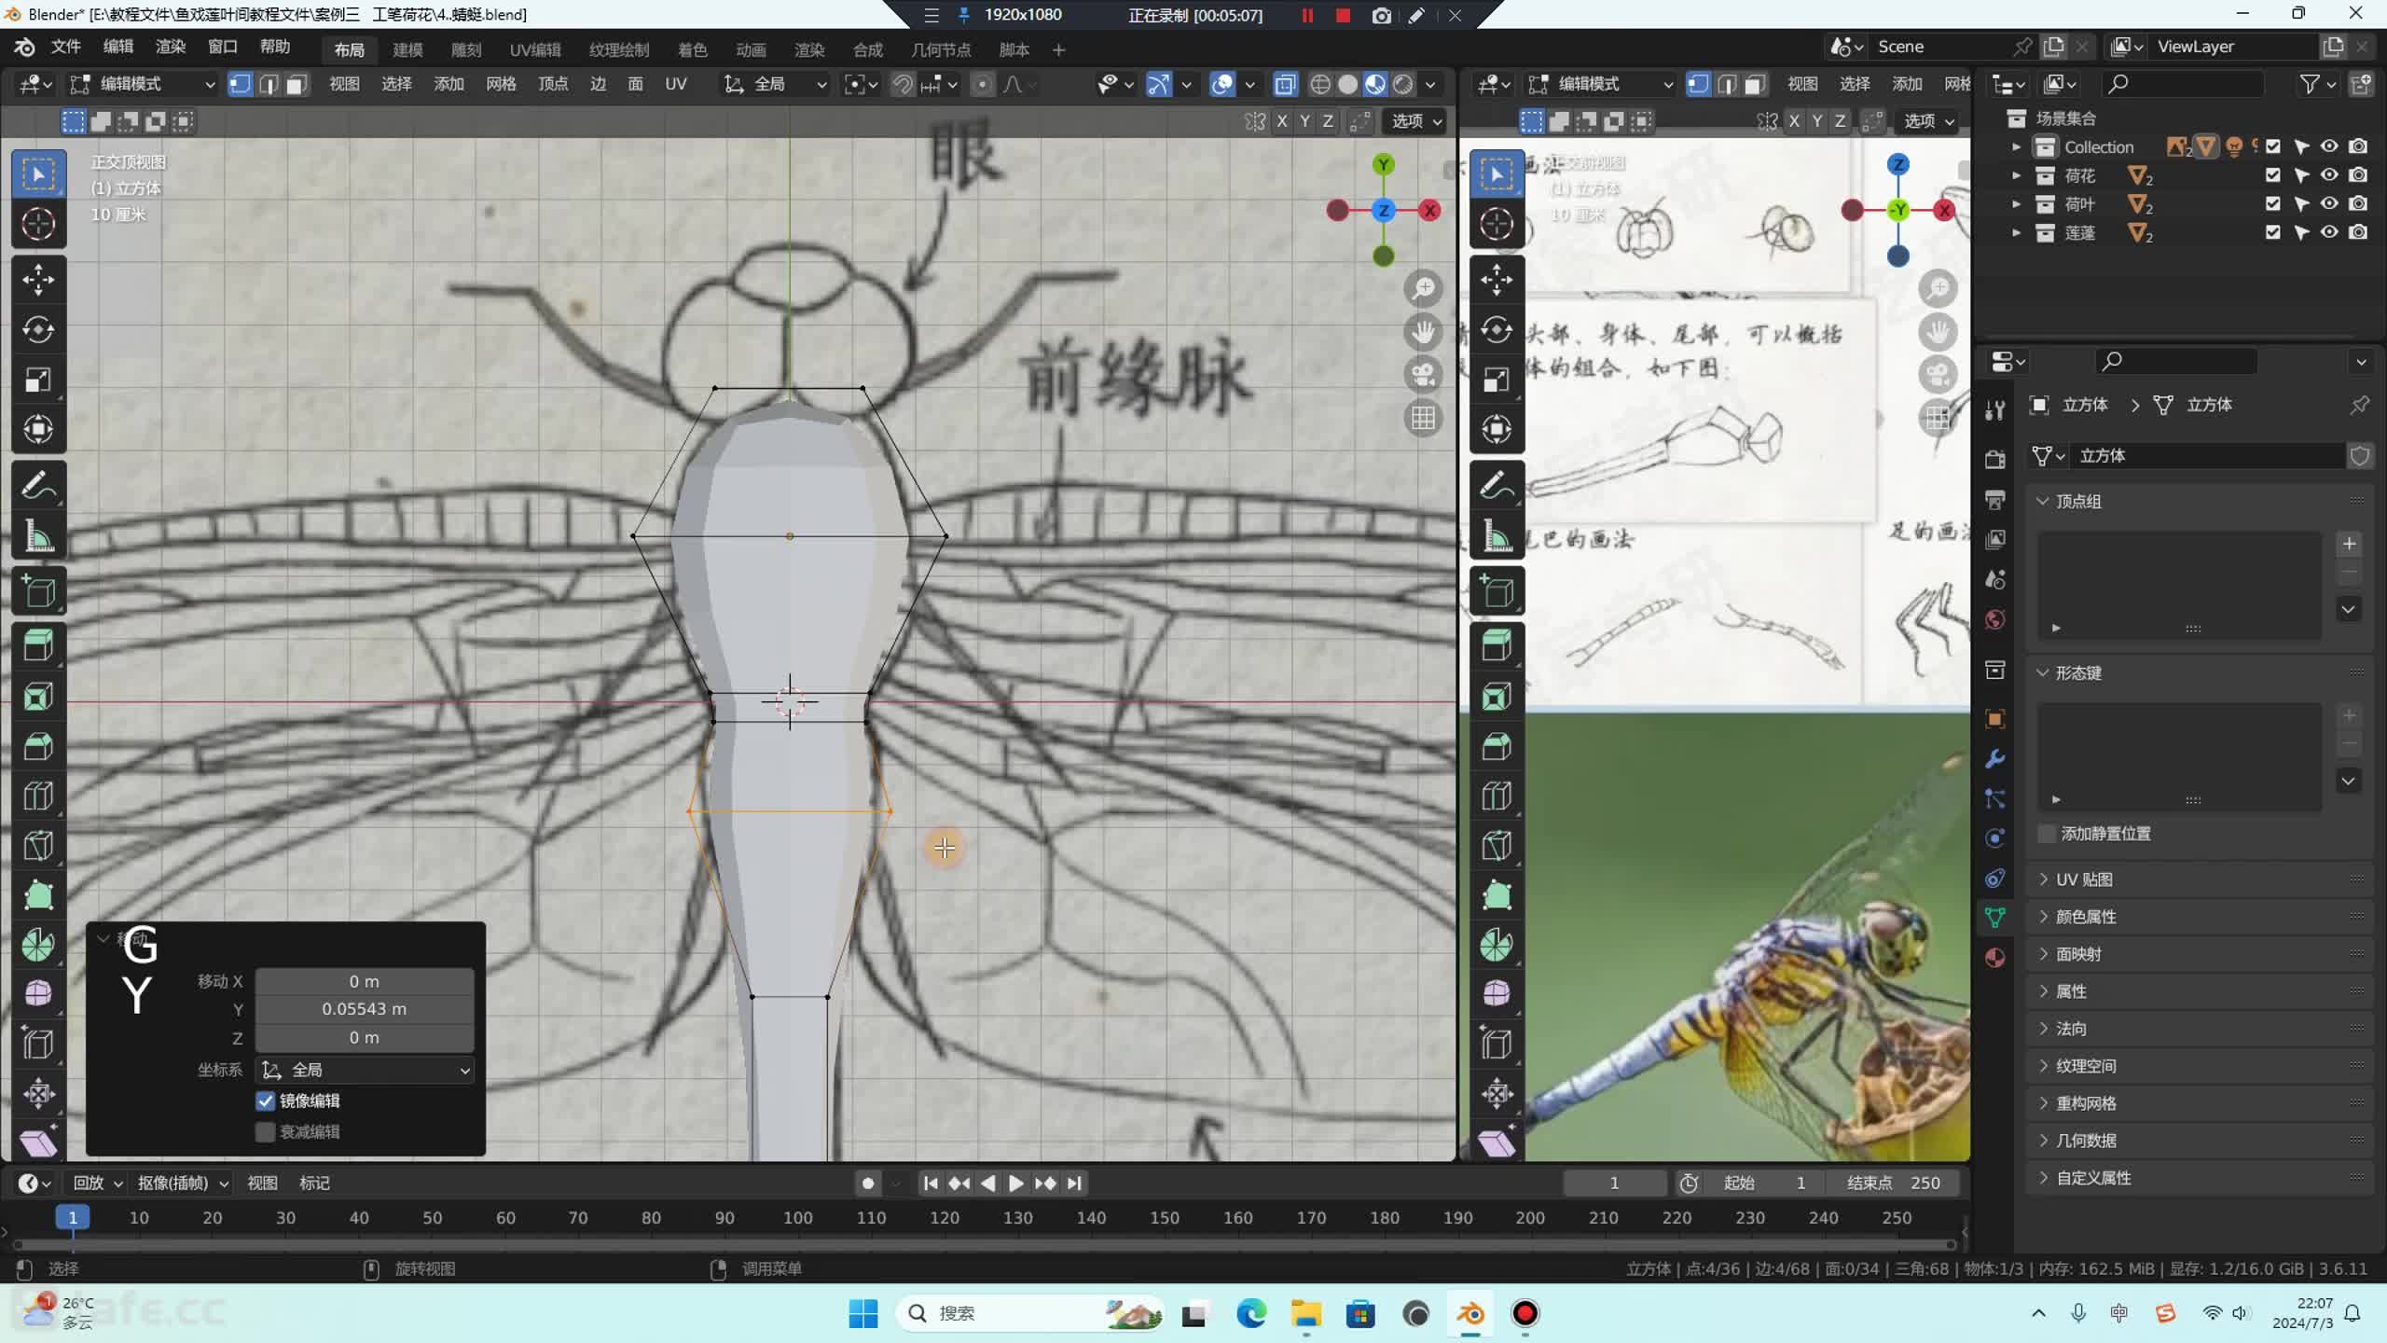Click the 结束点 250 frame field
This screenshot has width=2387, height=1343.
1893,1183
